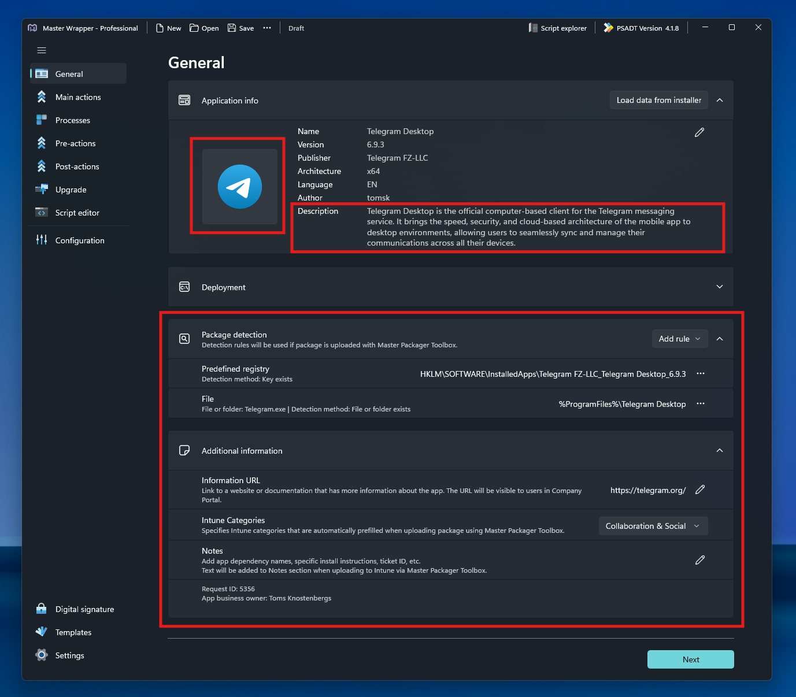Click the Templates sidebar icon
The height and width of the screenshot is (697, 796).
[x=42, y=632]
